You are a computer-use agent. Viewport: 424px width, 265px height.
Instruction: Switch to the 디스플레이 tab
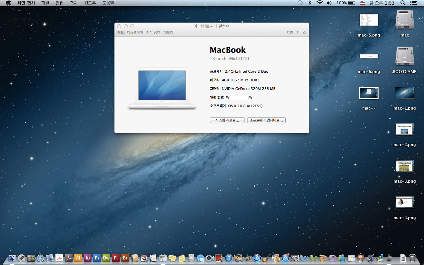[x=135, y=33]
